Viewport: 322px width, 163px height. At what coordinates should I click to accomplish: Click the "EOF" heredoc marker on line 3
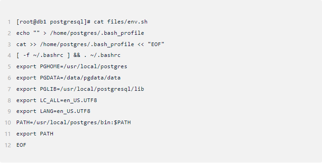156,44
